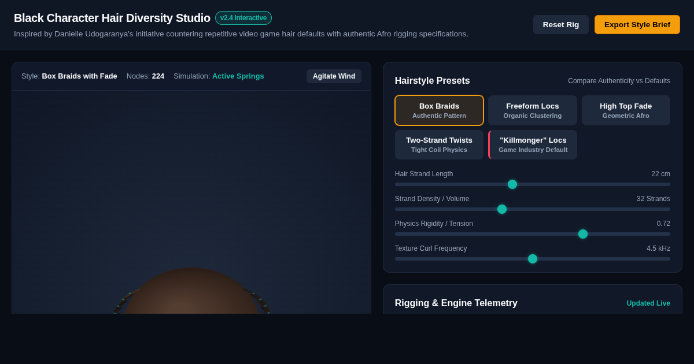This screenshot has height=364, width=694.
Task: Trigger the Agitate Wind action
Action: point(334,76)
